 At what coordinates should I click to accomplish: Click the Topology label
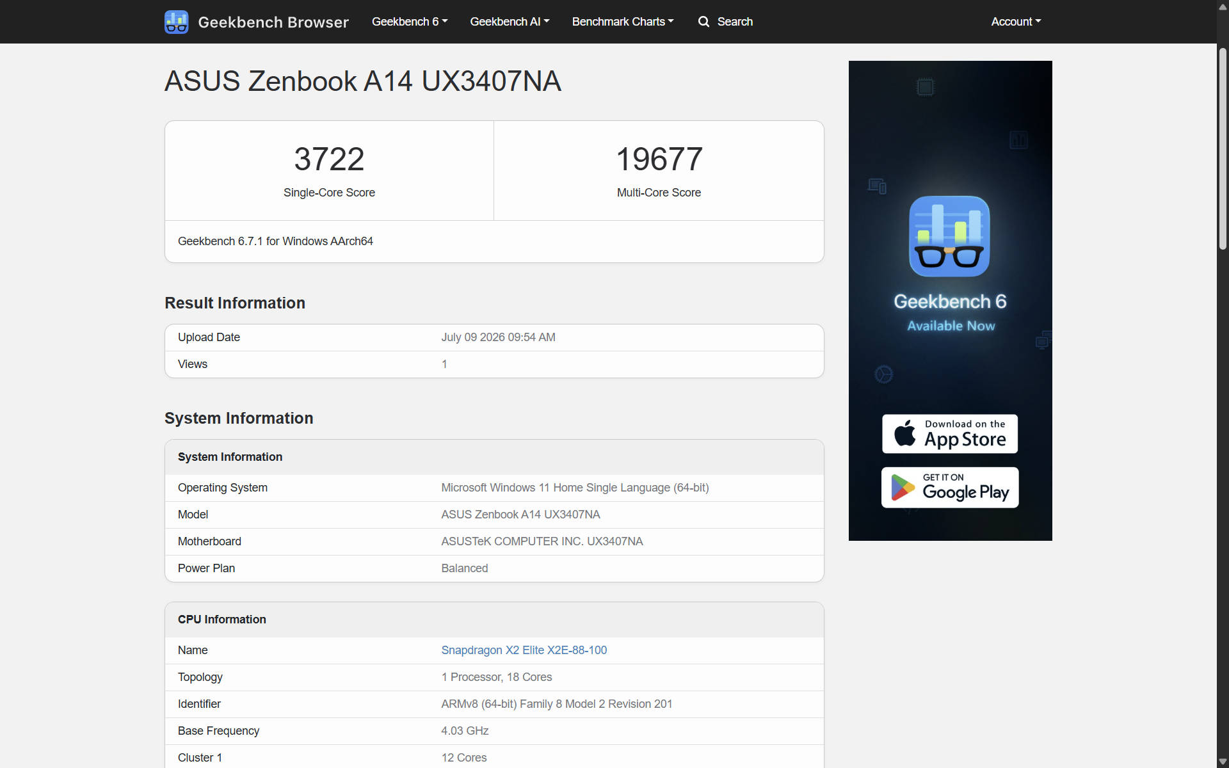[x=200, y=677]
